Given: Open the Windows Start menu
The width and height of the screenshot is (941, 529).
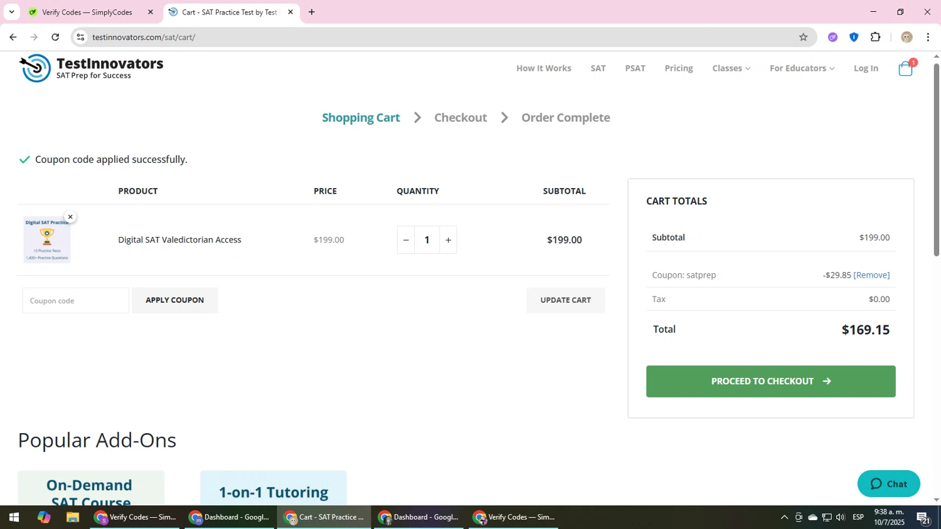Looking at the screenshot, I should point(13,518).
